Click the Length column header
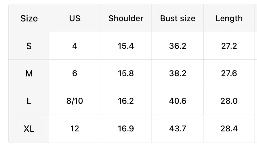The image size is (257, 155). (x=229, y=18)
